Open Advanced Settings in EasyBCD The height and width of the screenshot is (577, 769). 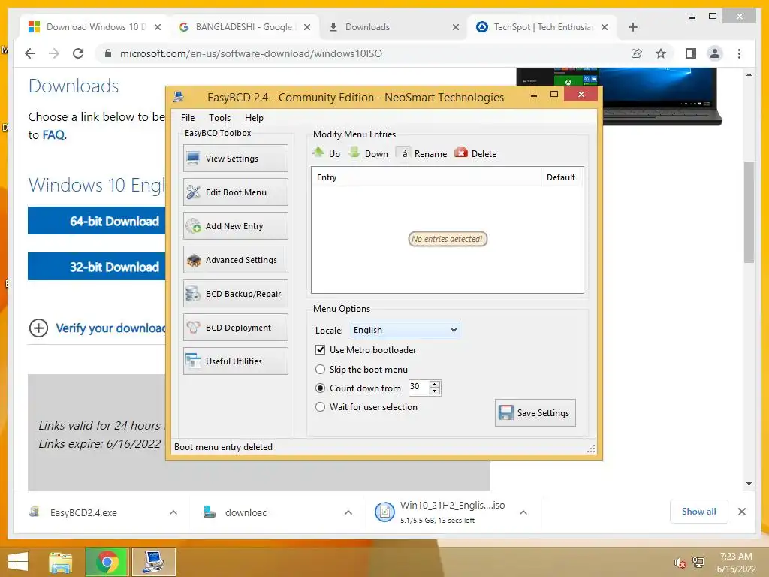pos(235,259)
